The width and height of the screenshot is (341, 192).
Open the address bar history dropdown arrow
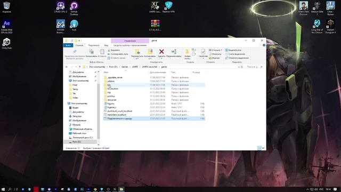(x=239, y=67)
